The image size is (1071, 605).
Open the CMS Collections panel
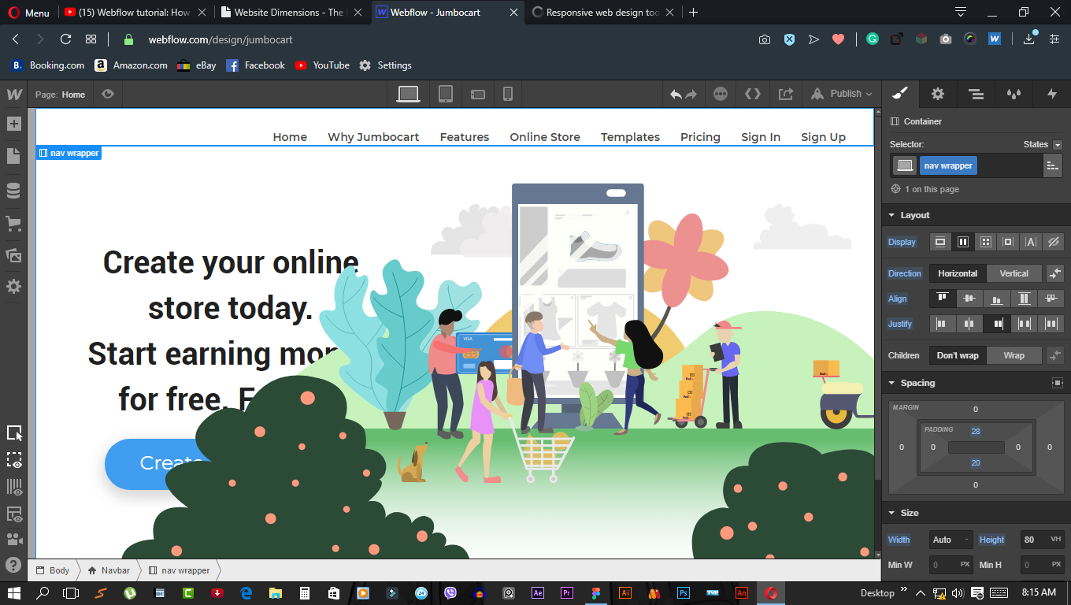(x=13, y=191)
